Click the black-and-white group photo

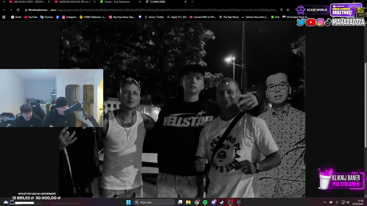(182, 109)
